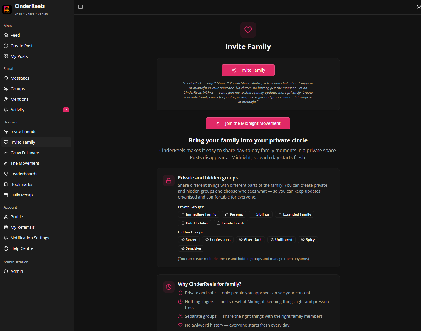Select the Immediate Family group chip
The height and width of the screenshot is (331, 421).
199,214
